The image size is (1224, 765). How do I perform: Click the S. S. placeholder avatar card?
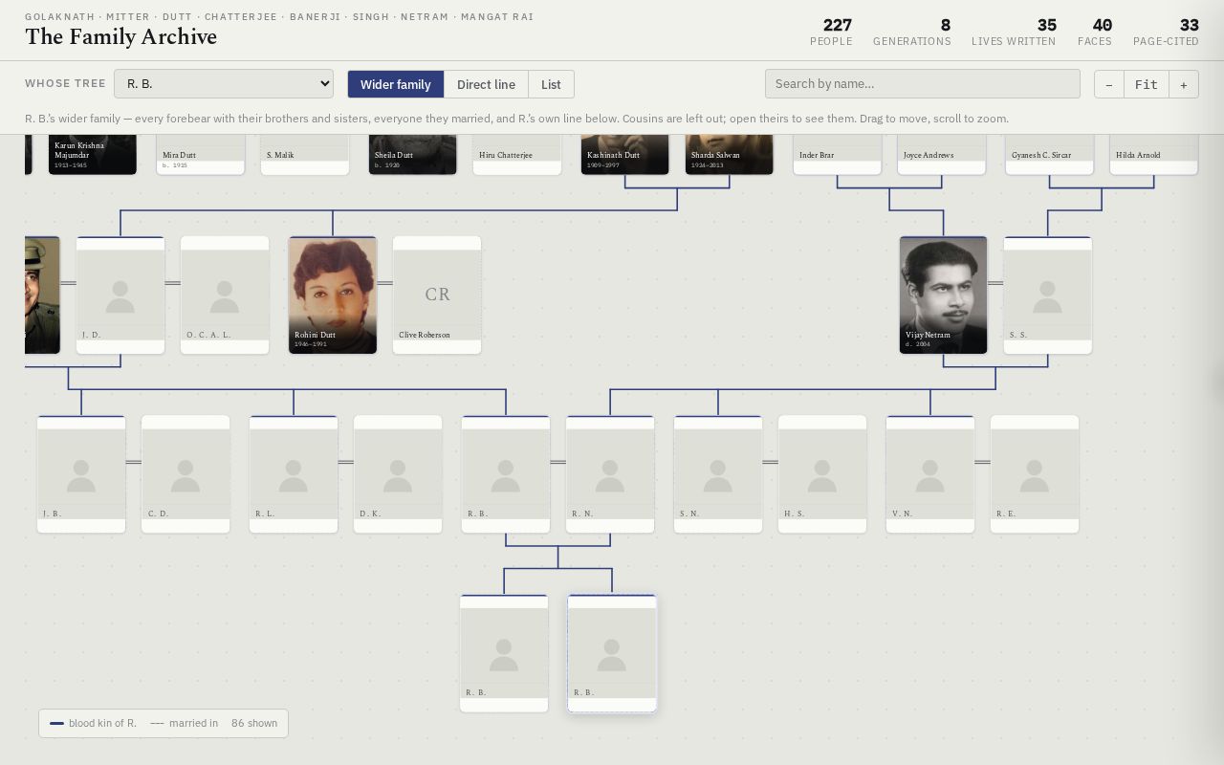click(x=1048, y=295)
